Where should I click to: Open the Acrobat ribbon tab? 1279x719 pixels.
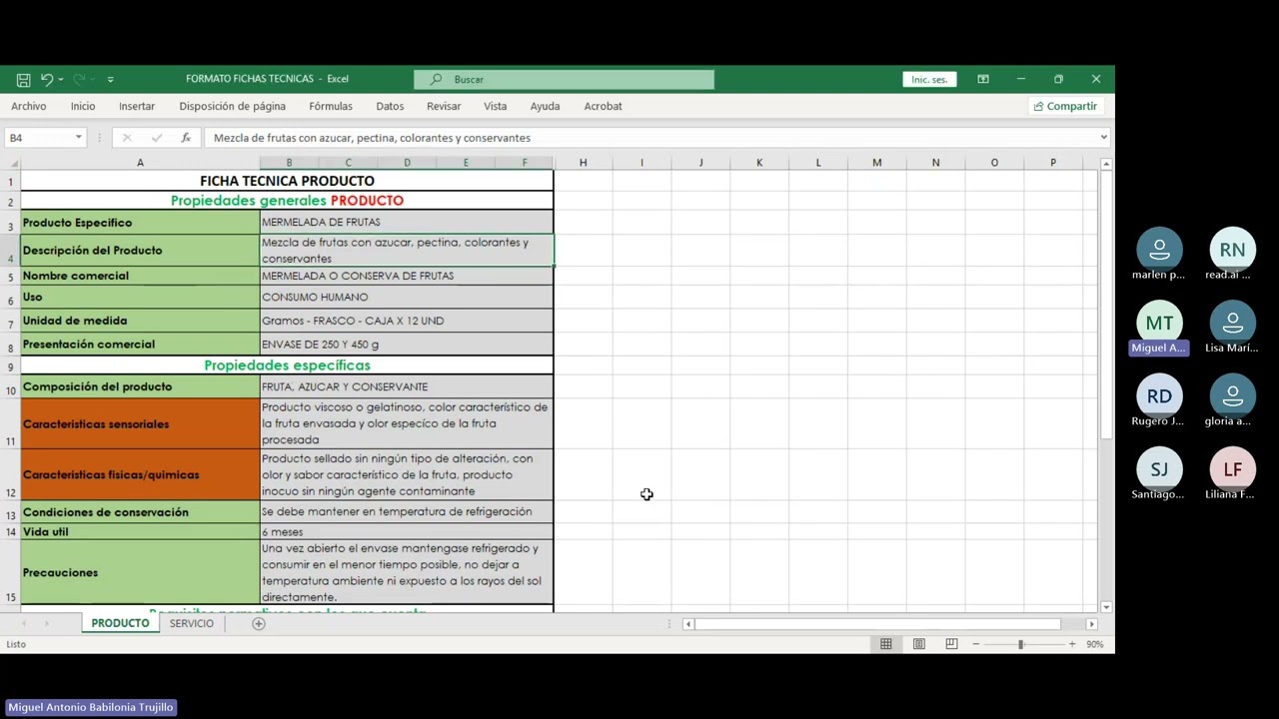603,106
